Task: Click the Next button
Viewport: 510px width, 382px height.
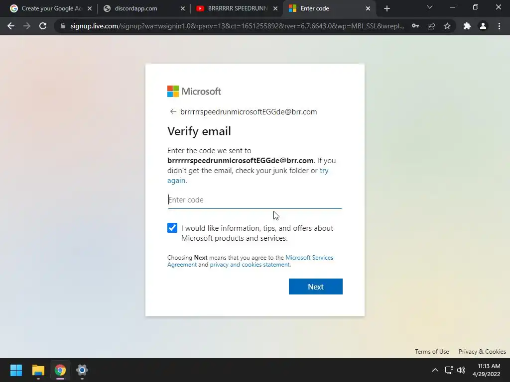Action: click(315, 286)
